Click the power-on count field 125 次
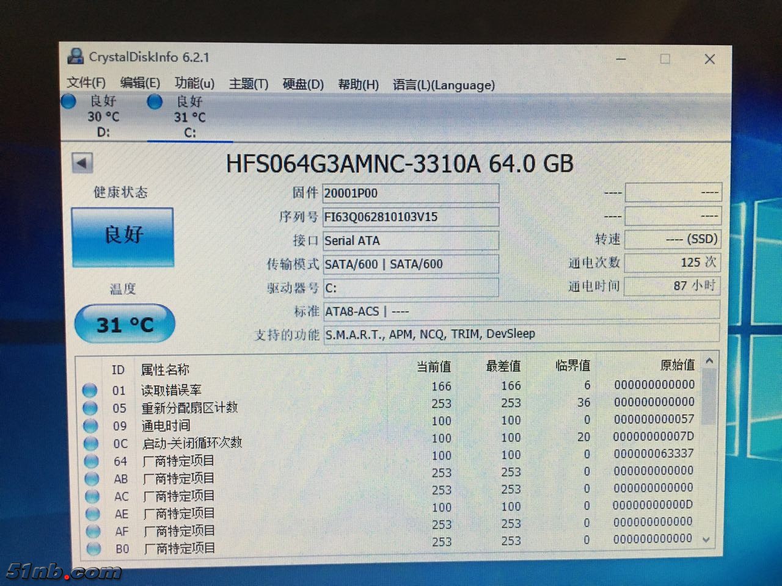Screen dimensions: 782x586 coord(673,262)
